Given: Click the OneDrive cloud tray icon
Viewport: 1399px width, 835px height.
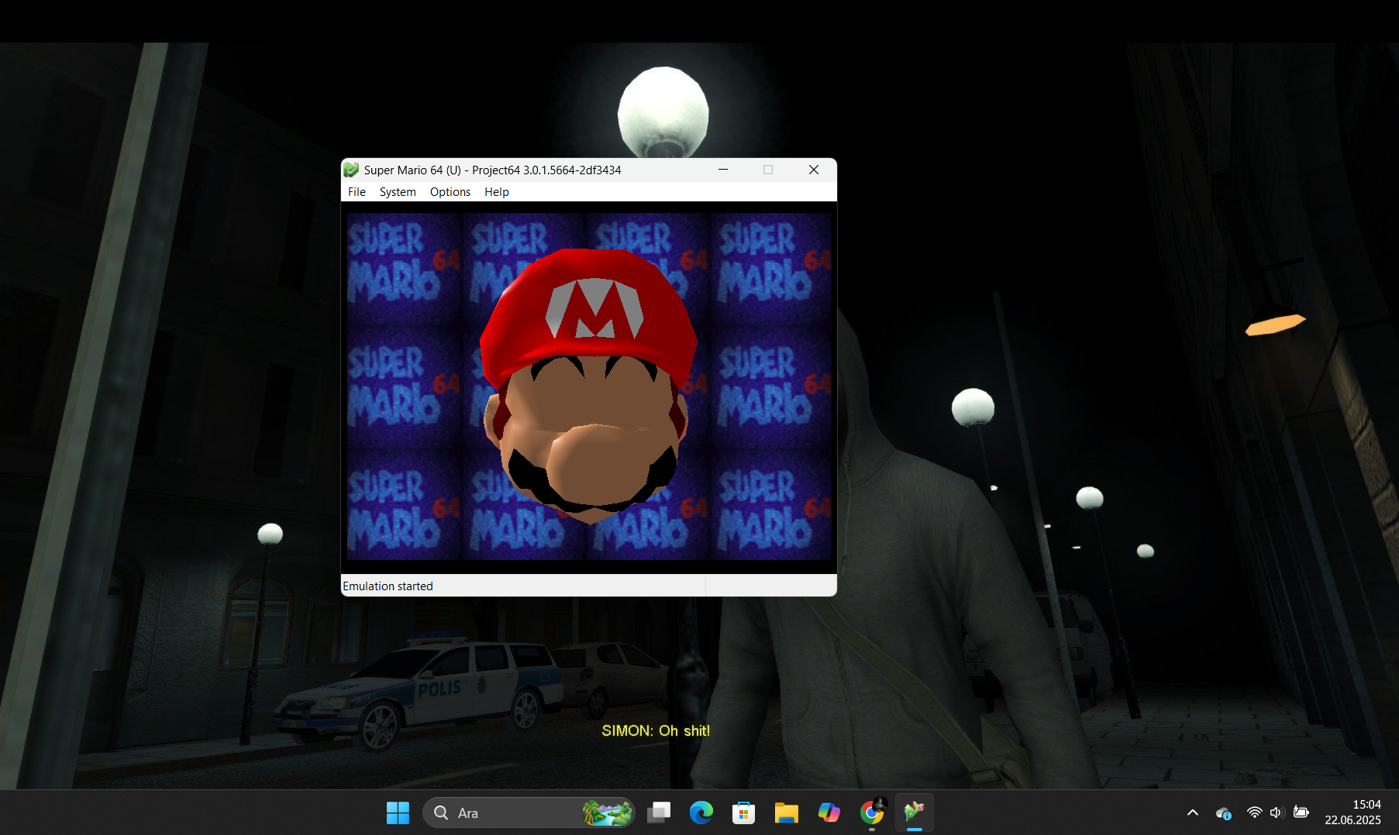Looking at the screenshot, I should pyautogui.click(x=1224, y=813).
